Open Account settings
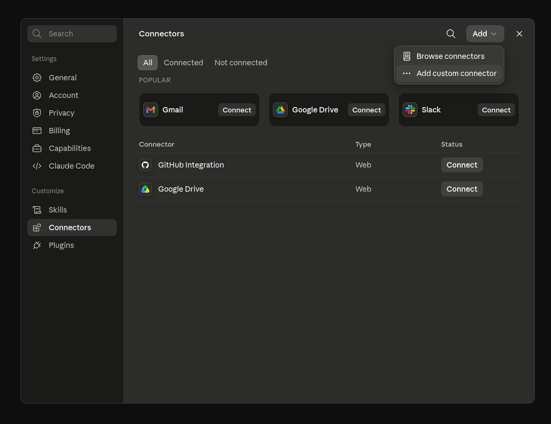 pos(72,95)
